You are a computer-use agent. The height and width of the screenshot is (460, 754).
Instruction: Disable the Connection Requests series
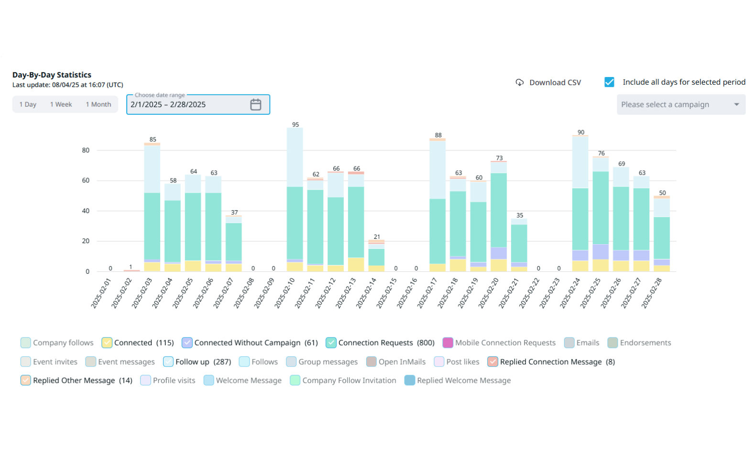coord(331,343)
